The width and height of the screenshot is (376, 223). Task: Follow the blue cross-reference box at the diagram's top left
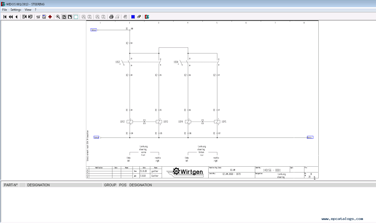[x=94, y=30]
